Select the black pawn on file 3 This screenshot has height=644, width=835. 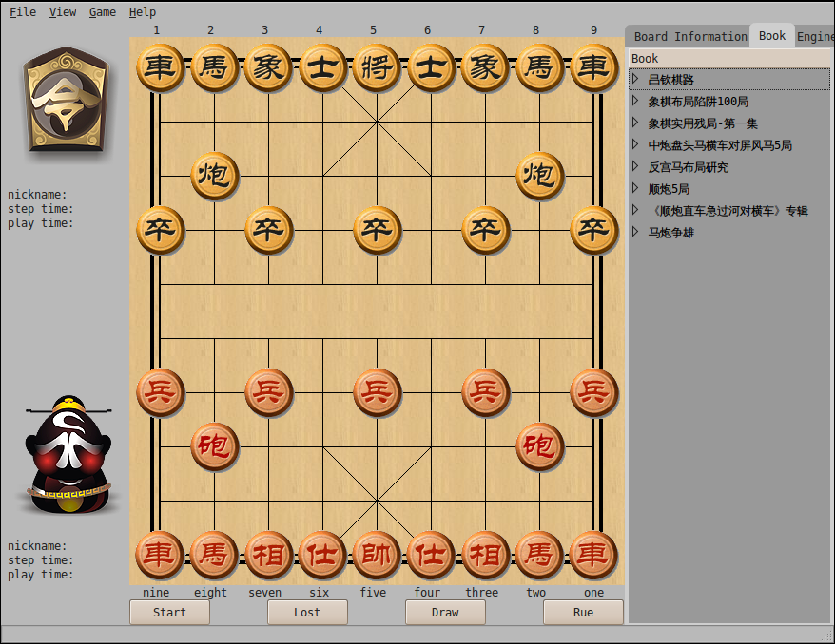pos(268,230)
